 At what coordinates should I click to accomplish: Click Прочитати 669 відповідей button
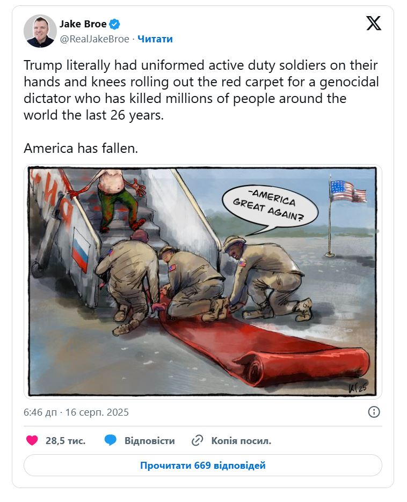(x=203, y=465)
